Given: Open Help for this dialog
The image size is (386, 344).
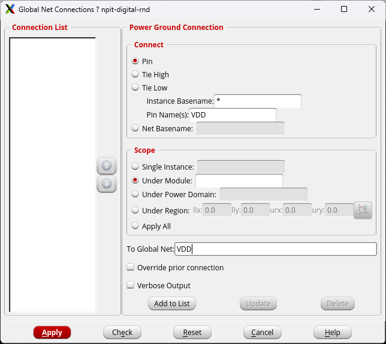Looking at the screenshot, I should [332, 333].
